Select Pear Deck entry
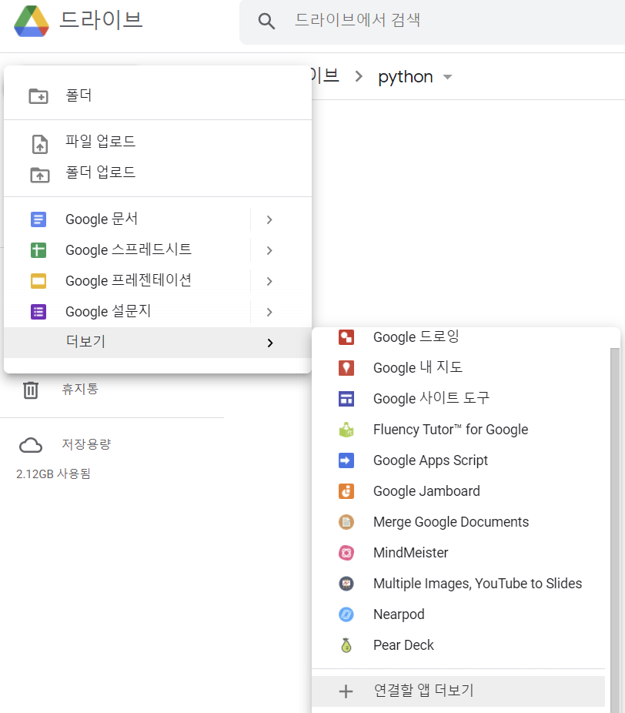Image resolution: width=625 pixels, height=713 pixels. 459,645
